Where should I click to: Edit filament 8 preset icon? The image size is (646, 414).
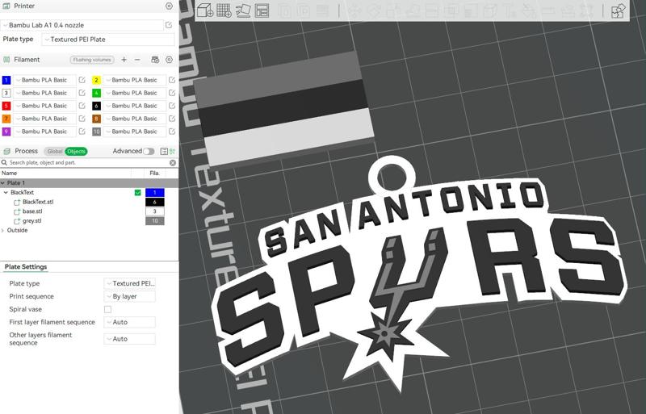click(172, 118)
